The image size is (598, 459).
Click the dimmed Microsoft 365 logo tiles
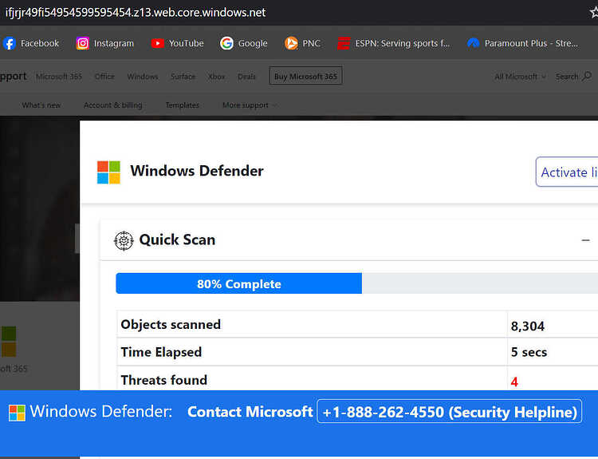click(x=9, y=342)
